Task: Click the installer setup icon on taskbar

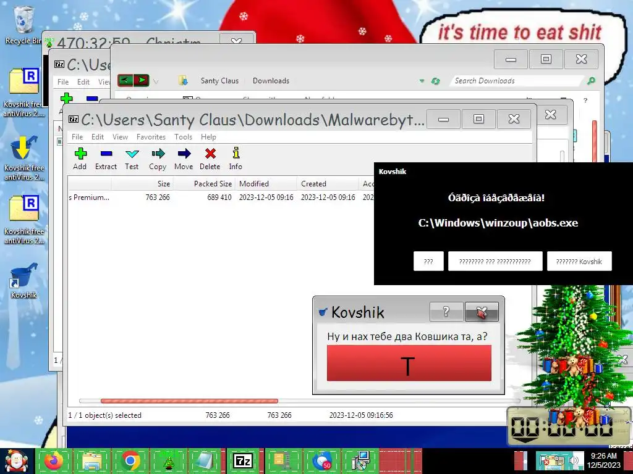Action: coord(360,461)
